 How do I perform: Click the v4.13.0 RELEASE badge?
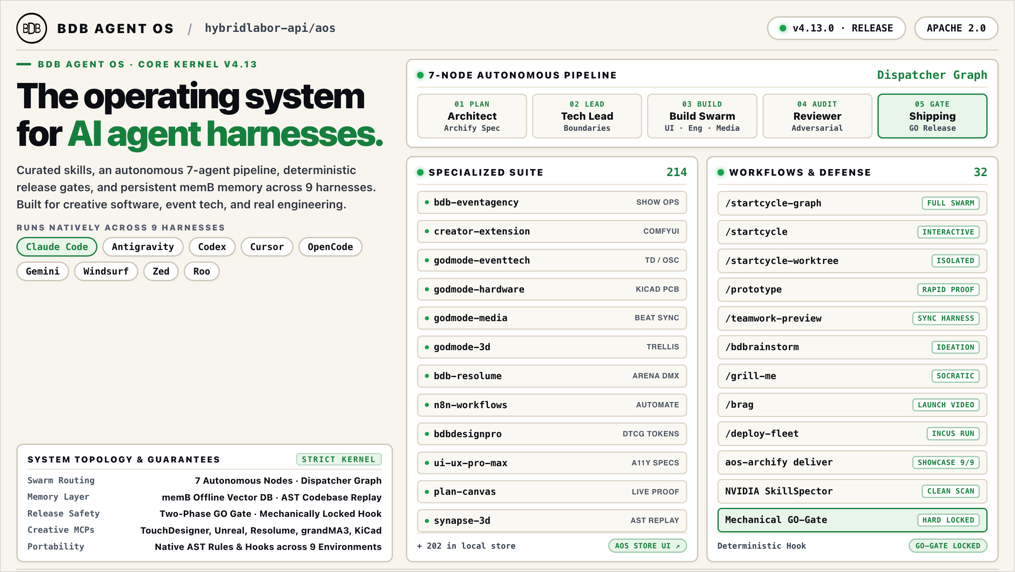(x=836, y=28)
